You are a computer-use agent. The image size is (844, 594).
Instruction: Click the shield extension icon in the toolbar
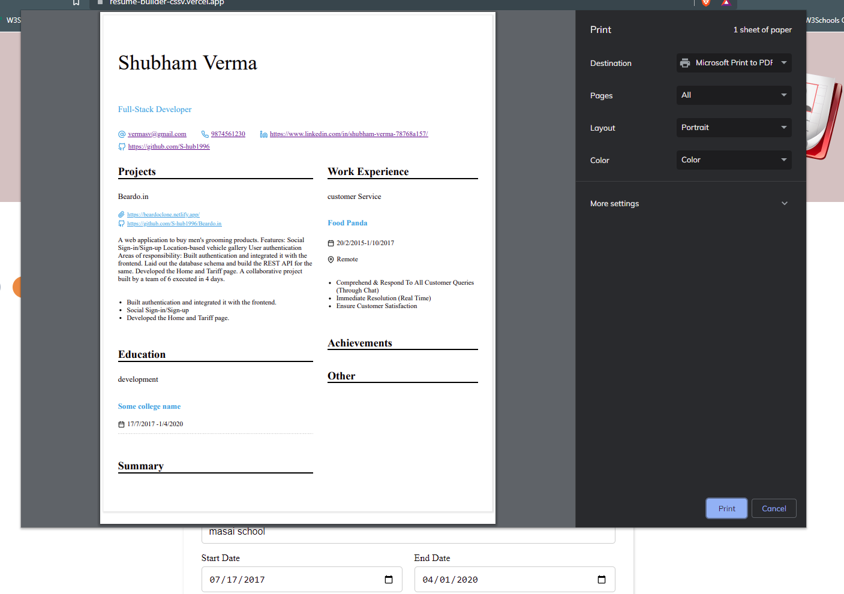[x=706, y=3]
